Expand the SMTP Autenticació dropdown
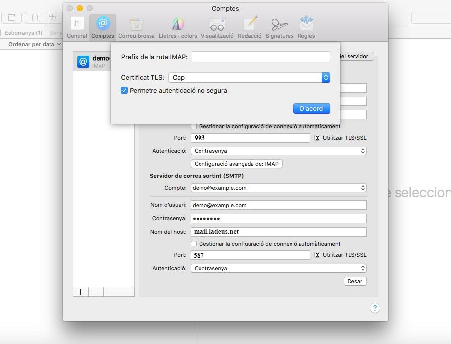The width and height of the screenshot is (451, 344). pyautogui.click(x=278, y=268)
